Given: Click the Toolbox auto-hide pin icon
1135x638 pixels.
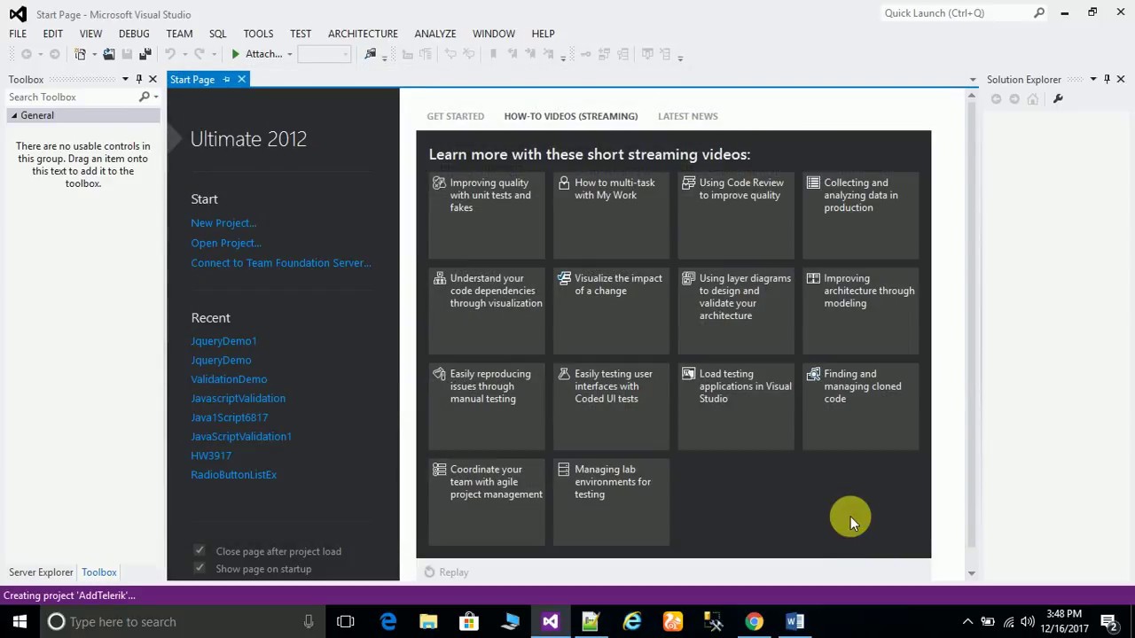Looking at the screenshot, I should coord(138,79).
